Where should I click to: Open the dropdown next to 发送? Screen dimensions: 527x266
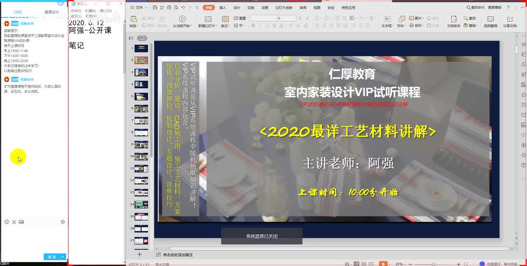(63, 257)
